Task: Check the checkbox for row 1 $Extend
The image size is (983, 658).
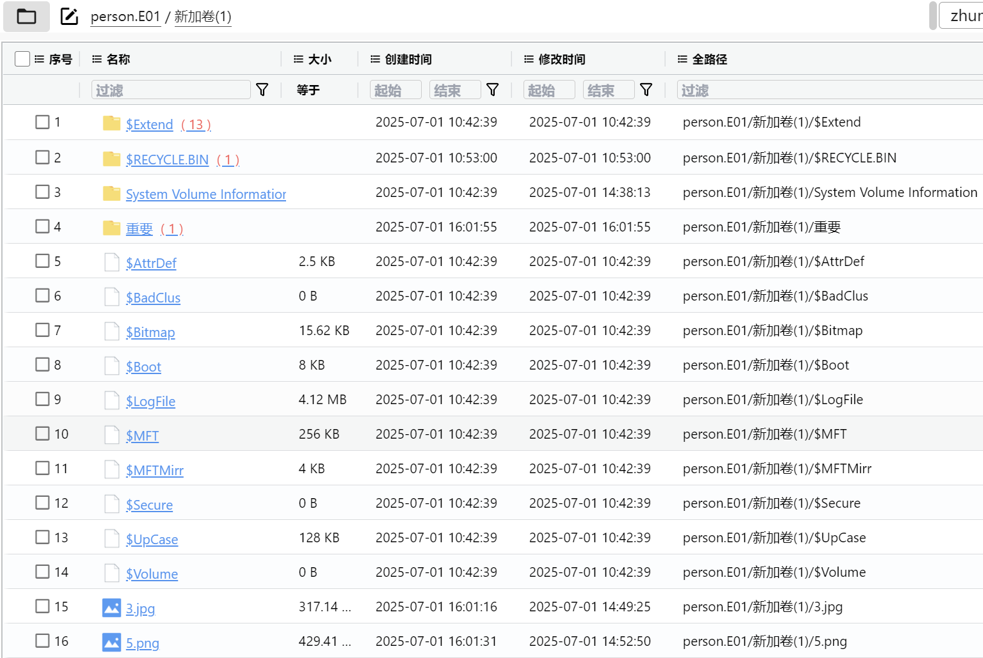Action: coord(42,121)
